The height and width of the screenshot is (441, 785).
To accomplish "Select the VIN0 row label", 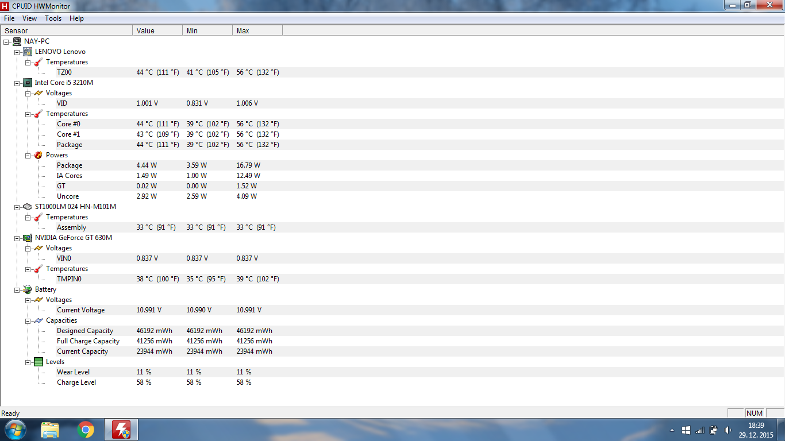I will [x=64, y=258].
